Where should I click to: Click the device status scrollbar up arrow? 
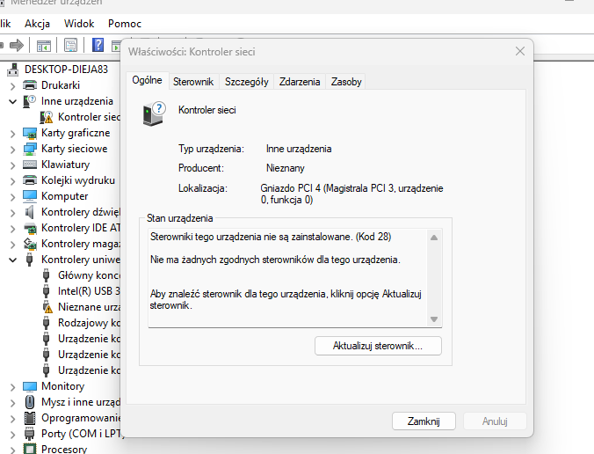pyautogui.click(x=434, y=238)
